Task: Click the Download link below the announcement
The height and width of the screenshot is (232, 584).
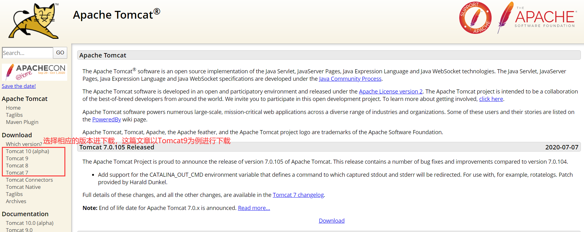Action: pos(332,221)
